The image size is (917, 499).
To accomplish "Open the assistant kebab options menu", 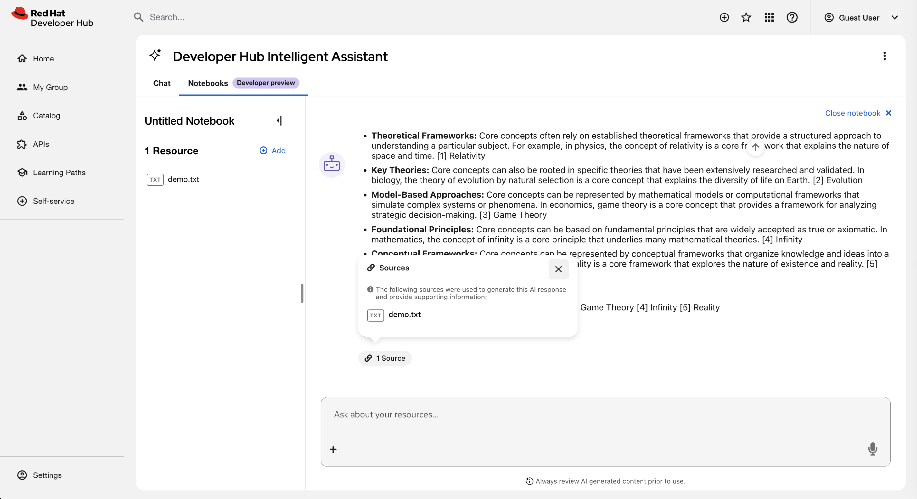I will point(884,56).
